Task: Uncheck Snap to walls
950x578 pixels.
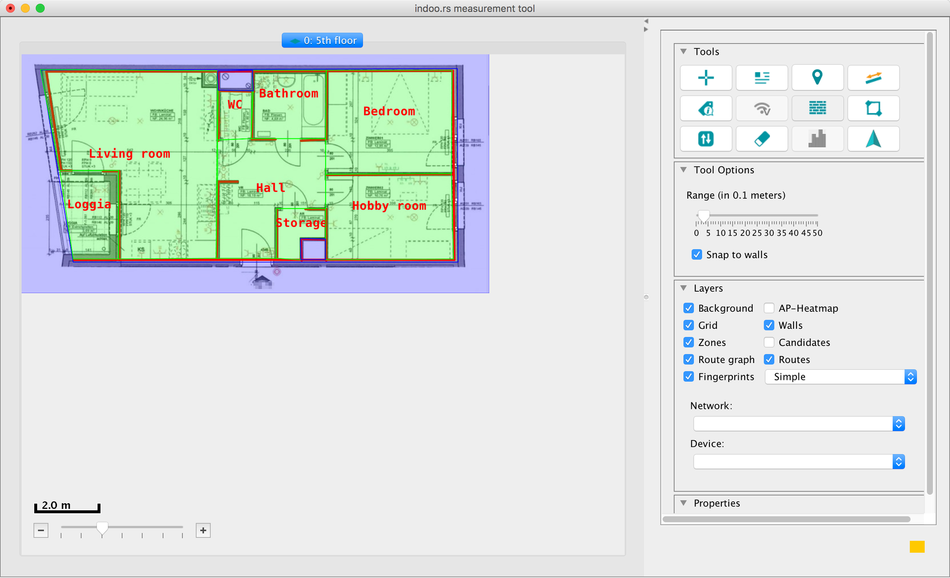Action: (x=697, y=255)
